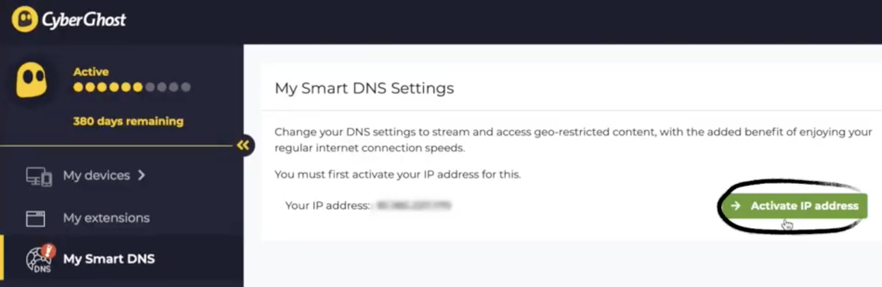Click the yellow dots progress indicator
The height and width of the screenshot is (287, 882).
(131, 87)
